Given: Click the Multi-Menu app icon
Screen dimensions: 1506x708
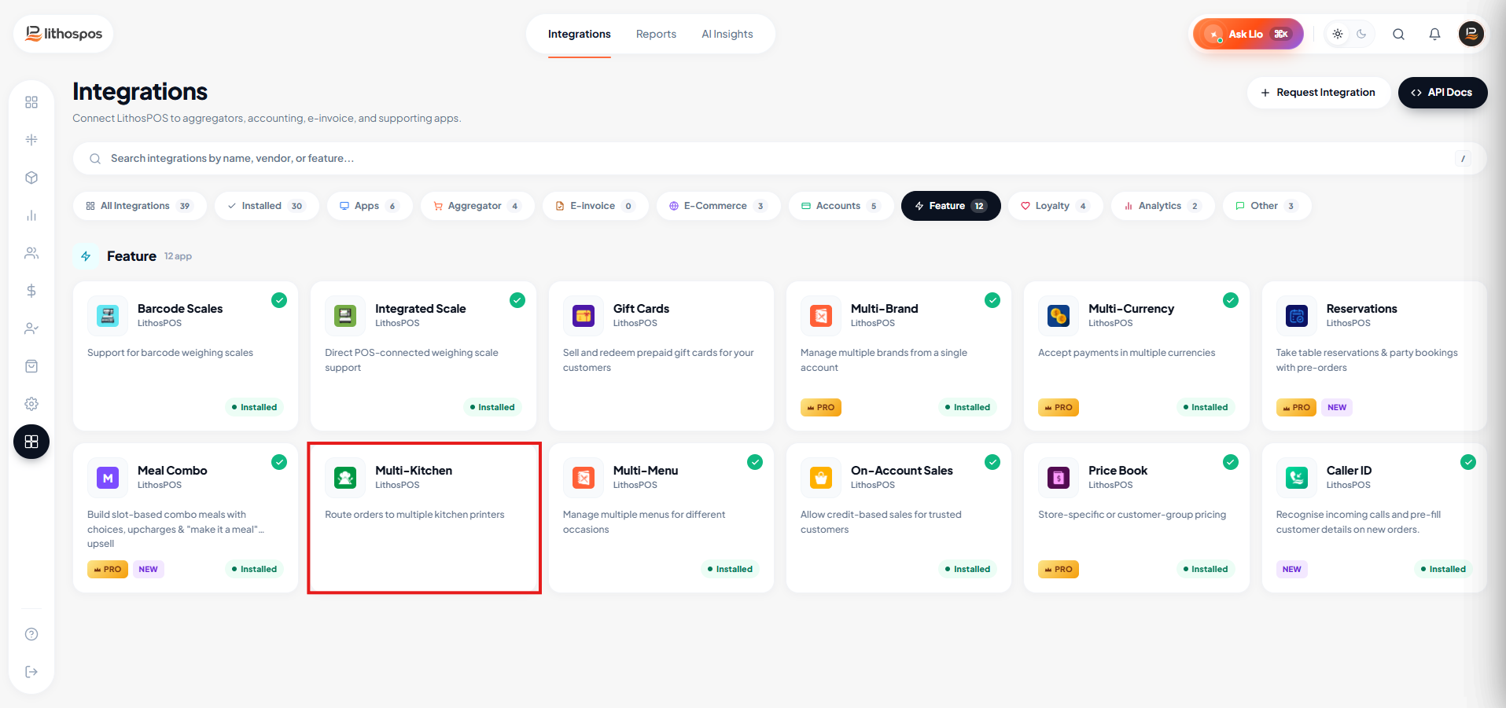Looking at the screenshot, I should (584, 478).
